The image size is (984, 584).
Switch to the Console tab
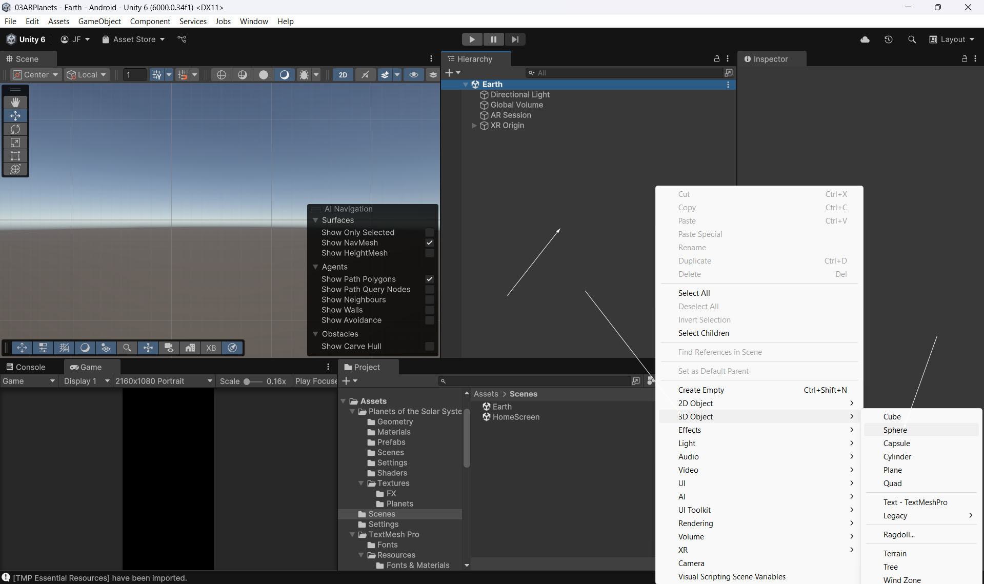tap(26, 367)
